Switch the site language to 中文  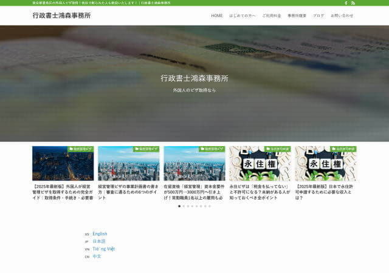97,257
